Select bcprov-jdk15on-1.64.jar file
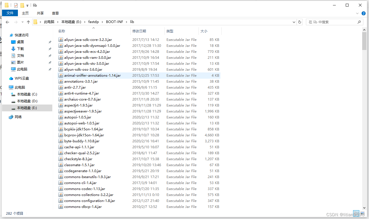The height and width of the screenshot is (219, 369). coord(139,135)
